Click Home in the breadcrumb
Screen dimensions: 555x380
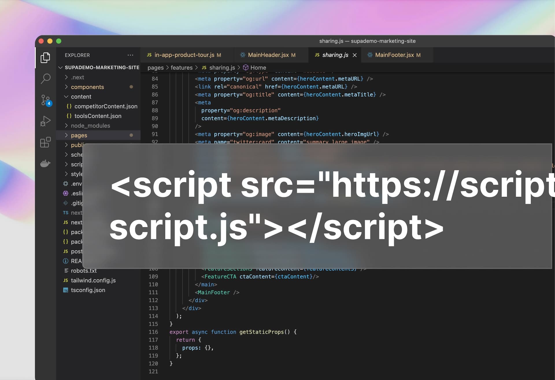coord(258,68)
